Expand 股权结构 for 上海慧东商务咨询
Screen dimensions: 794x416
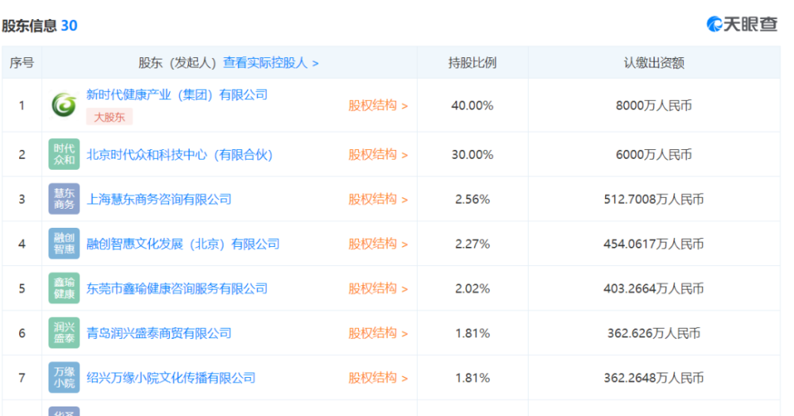click(378, 199)
